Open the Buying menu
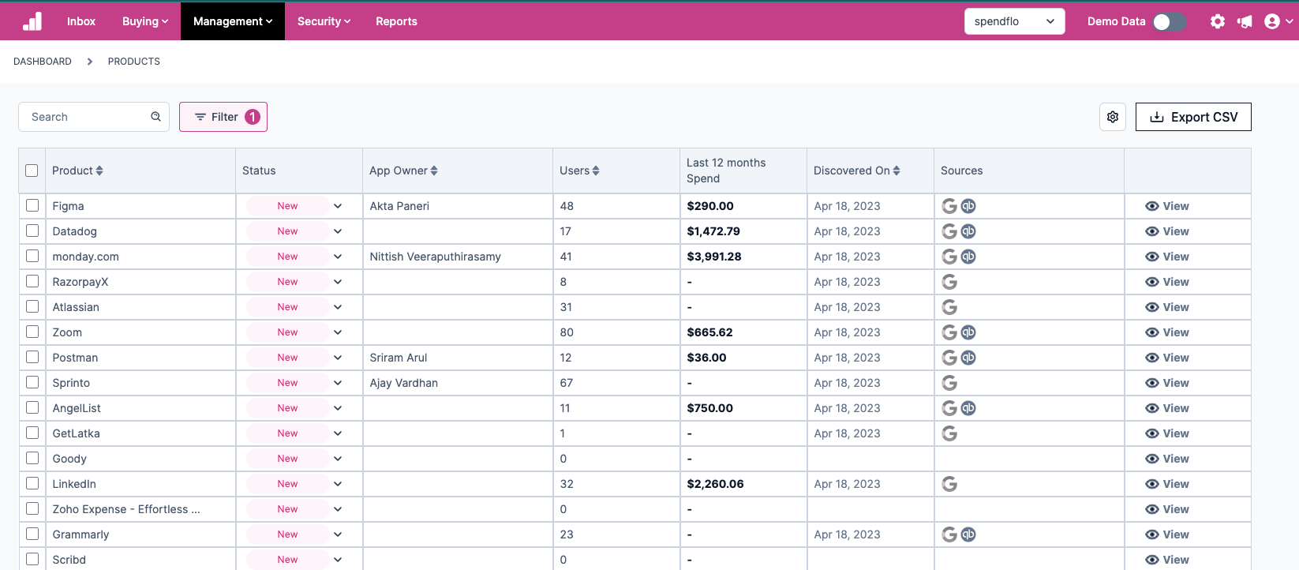This screenshot has height=570, width=1299. [145, 21]
